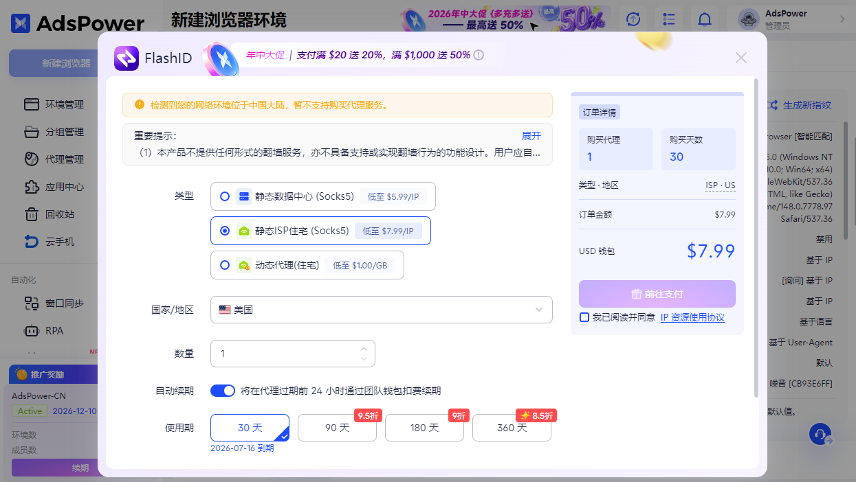Click the 云手机 icon
The height and width of the screenshot is (482, 856).
coord(32,242)
